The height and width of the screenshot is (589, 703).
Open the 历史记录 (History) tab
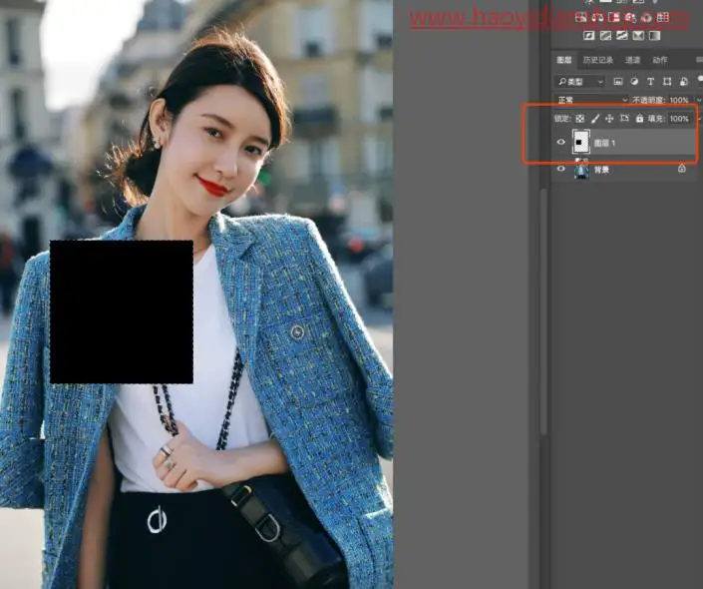click(x=597, y=60)
